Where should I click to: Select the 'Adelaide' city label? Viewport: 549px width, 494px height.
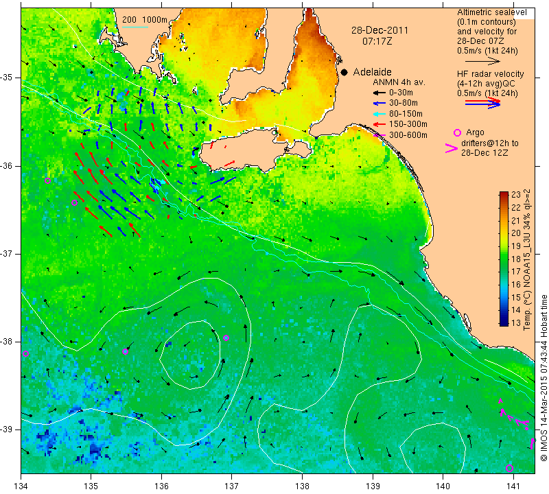coord(372,72)
